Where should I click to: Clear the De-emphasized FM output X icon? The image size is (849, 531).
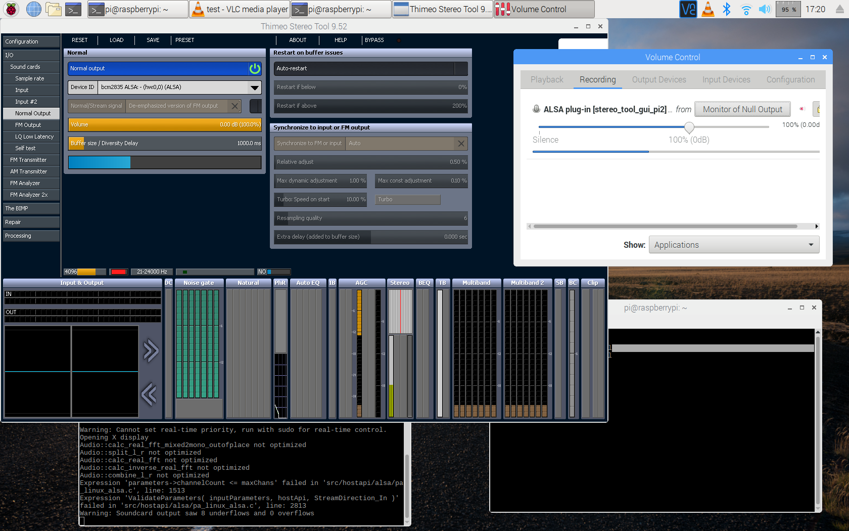pyautogui.click(x=234, y=106)
